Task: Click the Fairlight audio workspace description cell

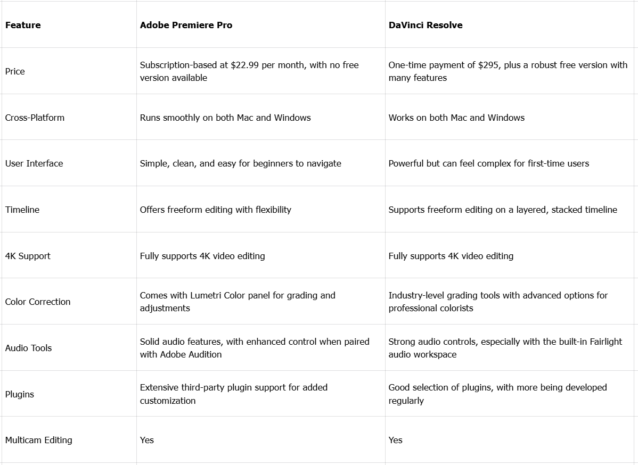Action: (505, 348)
